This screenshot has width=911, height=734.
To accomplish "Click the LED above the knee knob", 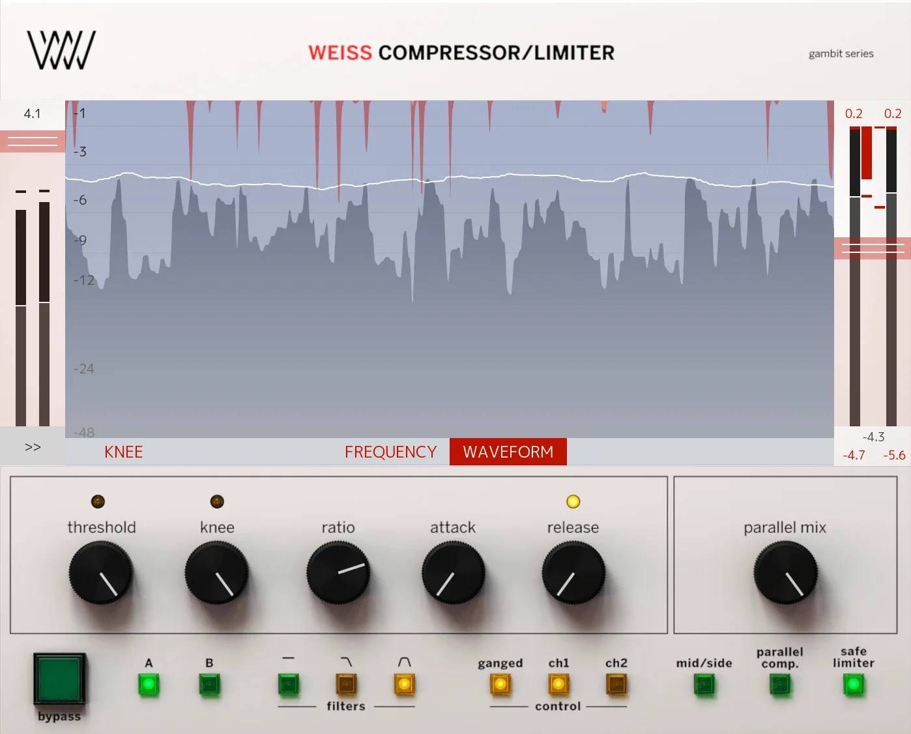I will [217, 501].
